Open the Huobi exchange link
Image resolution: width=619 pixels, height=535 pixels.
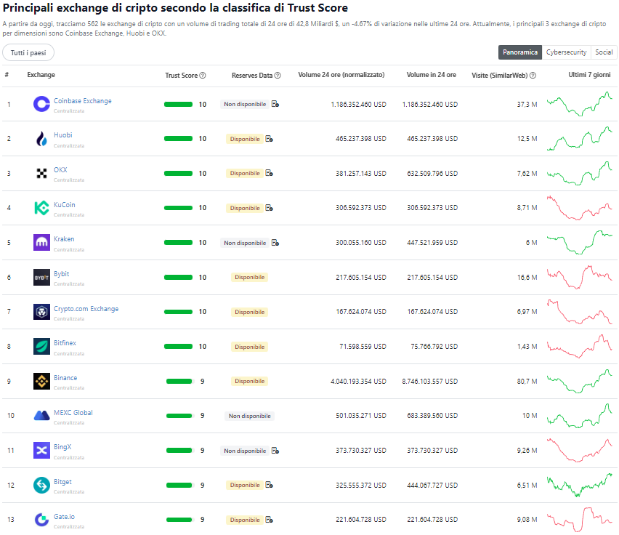click(62, 135)
